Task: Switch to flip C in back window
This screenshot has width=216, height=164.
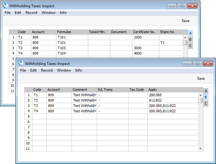Action: tap(190, 46)
